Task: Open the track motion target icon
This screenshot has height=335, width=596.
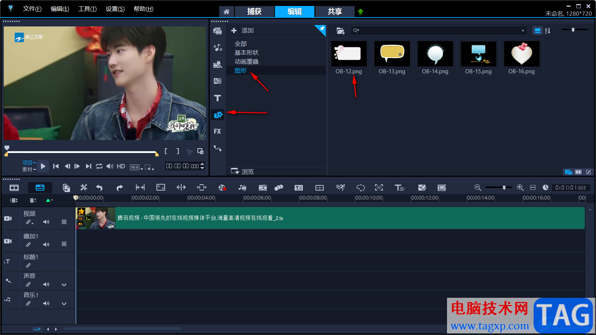Action: [x=379, y=188]
